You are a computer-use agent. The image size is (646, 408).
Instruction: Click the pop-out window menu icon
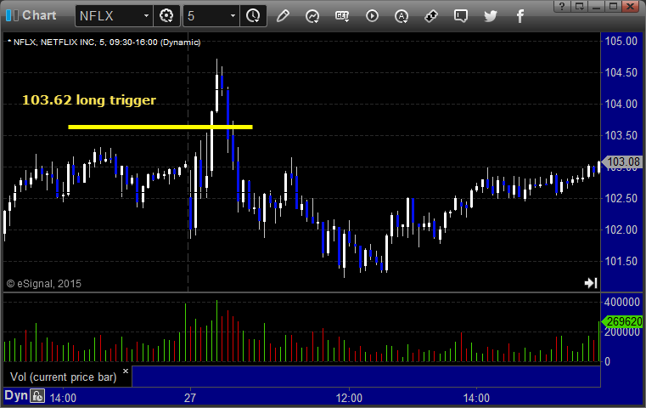pyautogui.click(x=580, y=6)
